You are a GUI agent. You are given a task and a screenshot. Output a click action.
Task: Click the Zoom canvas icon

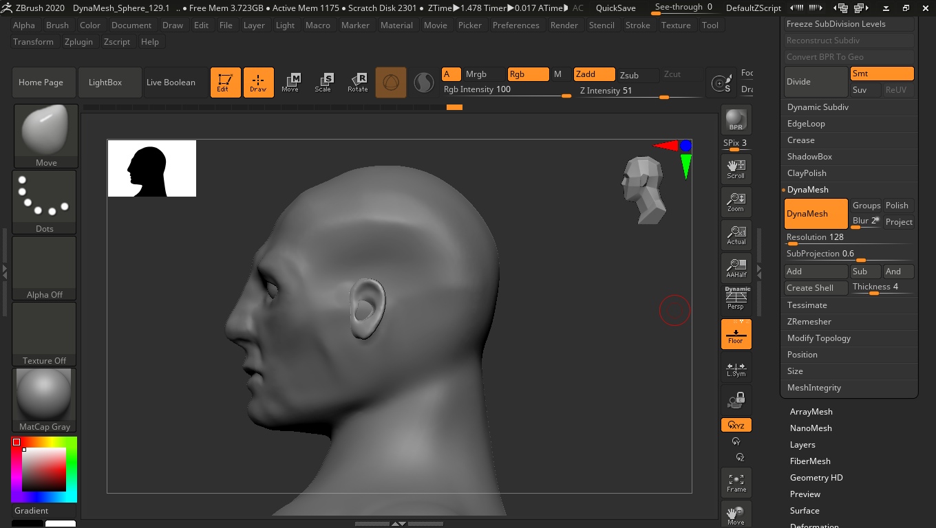[736, 202]
